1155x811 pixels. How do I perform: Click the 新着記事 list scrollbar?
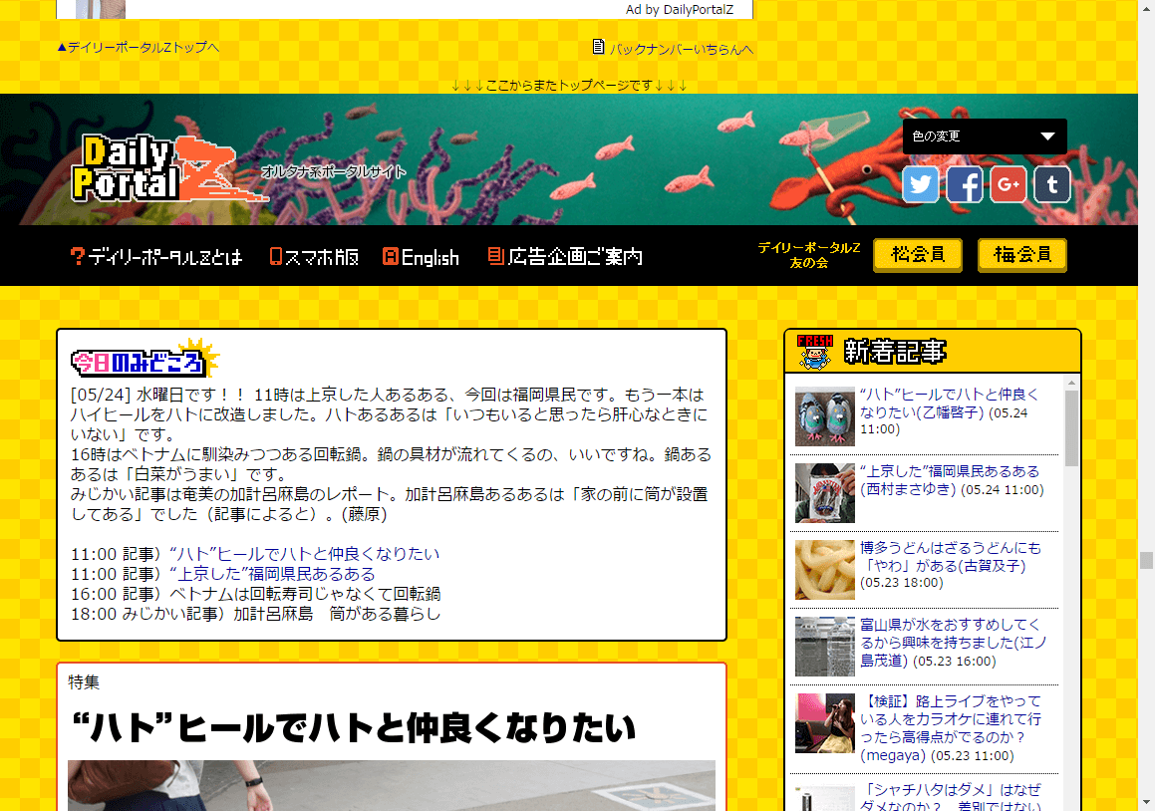pyautogui.click(x=1072, y=428)
